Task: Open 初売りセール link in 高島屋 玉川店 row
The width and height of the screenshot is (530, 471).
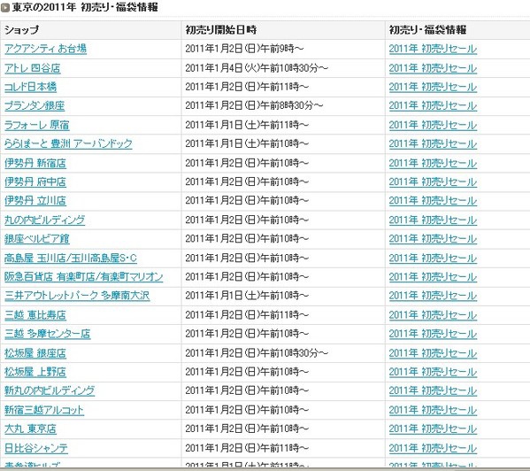Action: [x=433, y=259]
